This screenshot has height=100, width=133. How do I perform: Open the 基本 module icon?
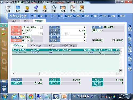(x=18, y=9)
